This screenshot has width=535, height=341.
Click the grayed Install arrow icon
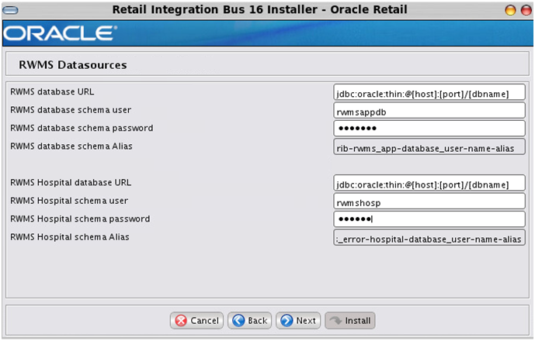335,321
